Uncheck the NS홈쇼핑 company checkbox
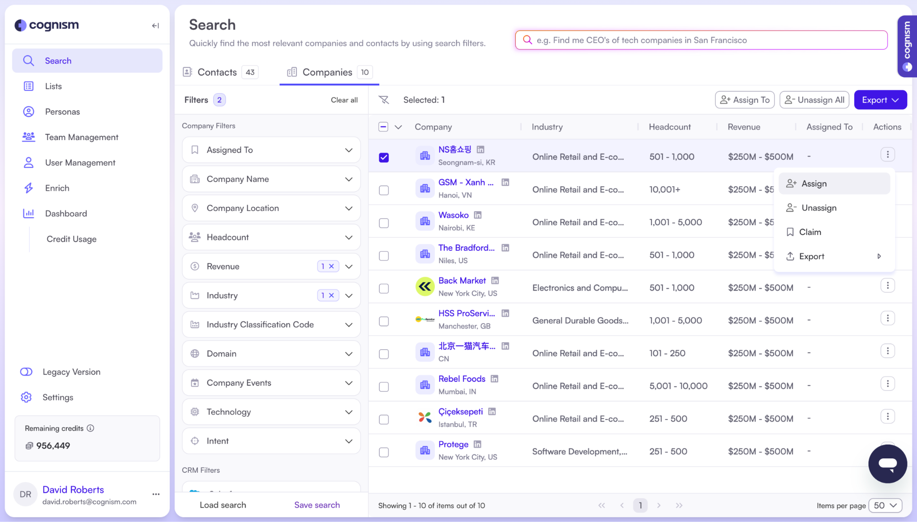Screen dimensions: 917x522 click(x=384, y=157)
